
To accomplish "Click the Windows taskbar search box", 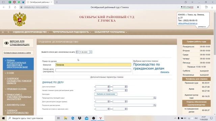I will pos(31,118).
